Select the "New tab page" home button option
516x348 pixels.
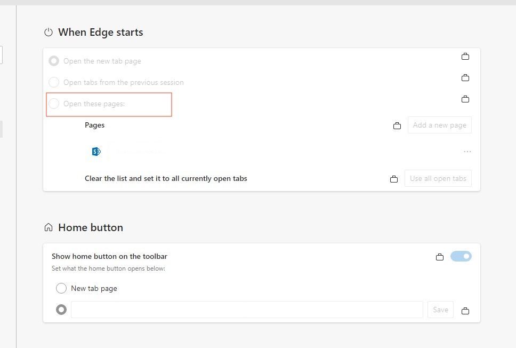tap(61, 288)
